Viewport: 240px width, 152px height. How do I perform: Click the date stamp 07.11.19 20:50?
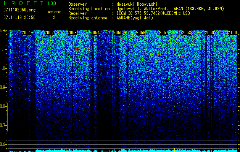tap(19, 17)
